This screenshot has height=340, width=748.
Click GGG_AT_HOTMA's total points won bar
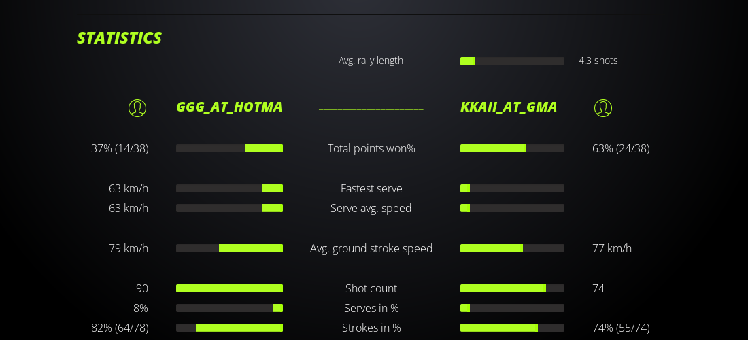(x=229, y=148)
